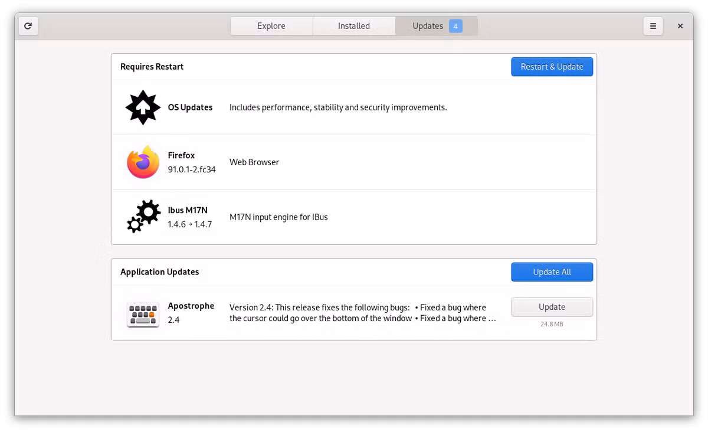Open the hamburger menu in header
The image size is (708, 432).
[653, 26]
